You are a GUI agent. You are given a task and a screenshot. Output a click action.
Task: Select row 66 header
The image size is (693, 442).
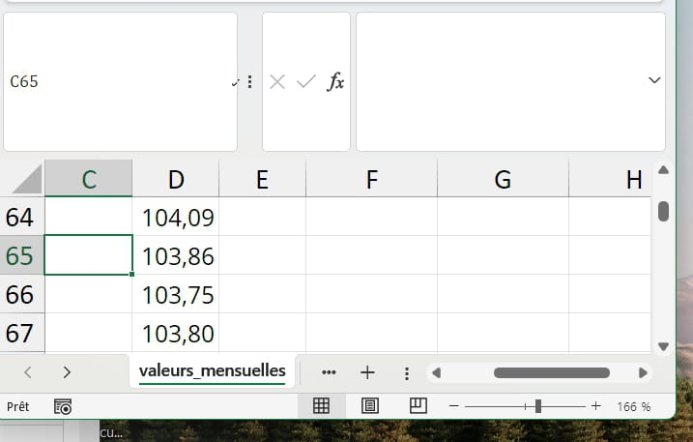pos(20,295)
